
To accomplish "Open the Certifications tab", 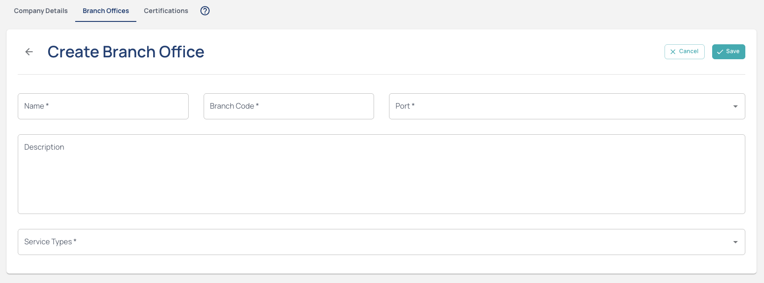I will [166, 11].
